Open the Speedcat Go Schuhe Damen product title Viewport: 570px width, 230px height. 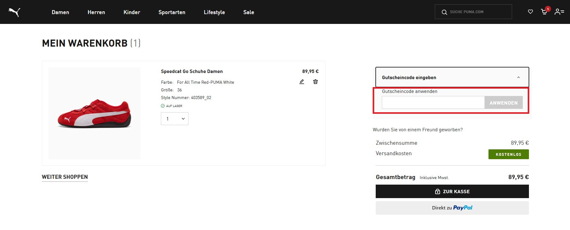192,71
